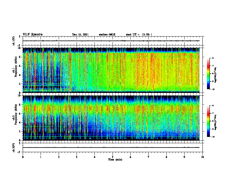Click the ch.1 voltage waveform trace
The width and height of the screenshot is (228, 176).
[111, 41]
